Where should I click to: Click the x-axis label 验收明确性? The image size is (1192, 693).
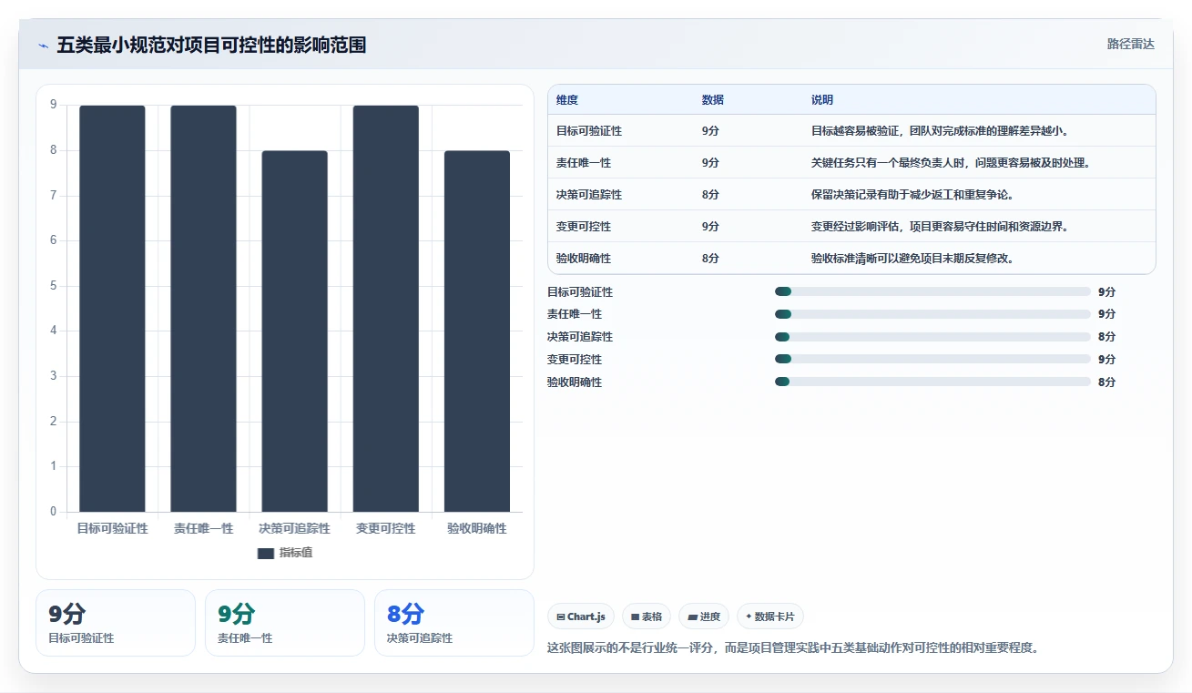coord(477,528)
